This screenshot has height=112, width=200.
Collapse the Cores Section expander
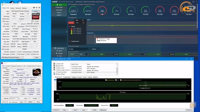pos(69,52)
